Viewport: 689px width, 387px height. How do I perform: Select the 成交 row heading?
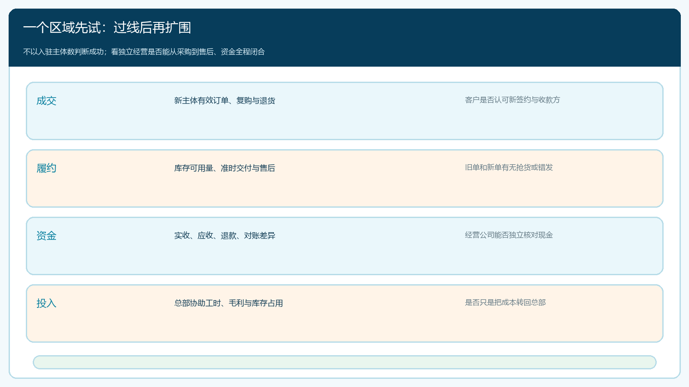tap(47, 101)
